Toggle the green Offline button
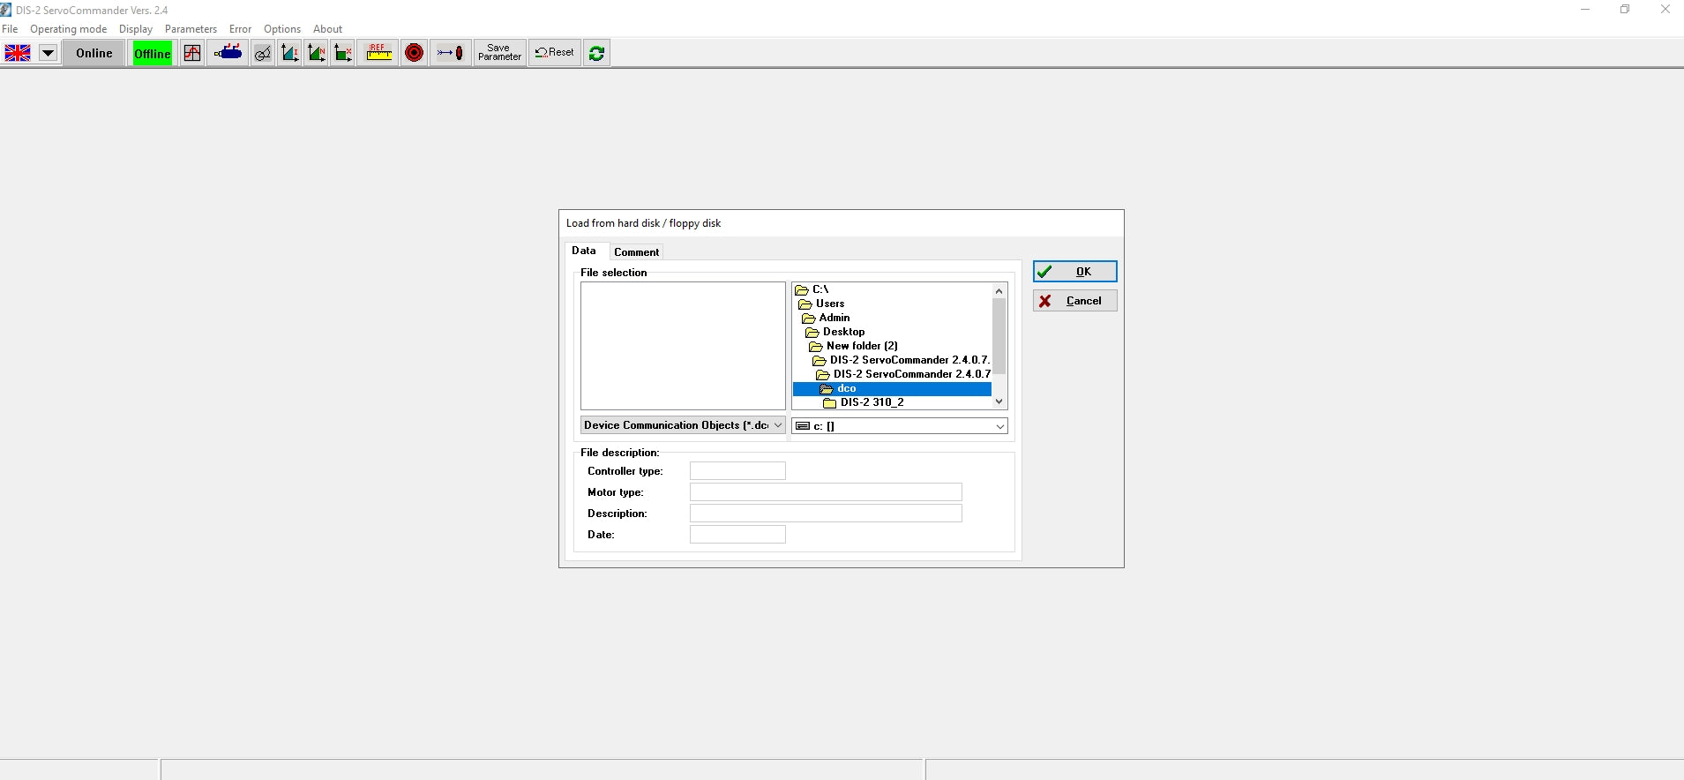The height and width of the screenshot is (780, 1684). pyautogui.click(x=152, y=53)
